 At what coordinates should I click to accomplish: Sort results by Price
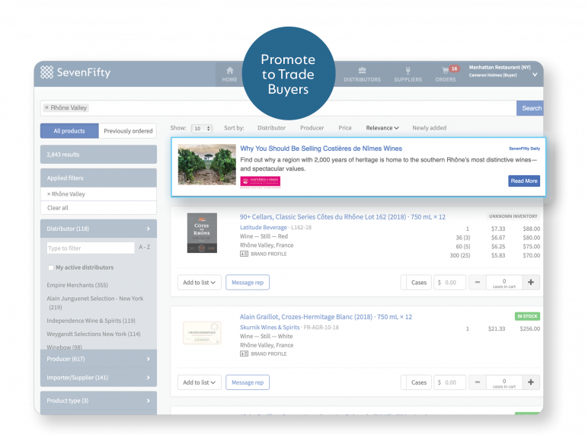[x=345, y=128]
